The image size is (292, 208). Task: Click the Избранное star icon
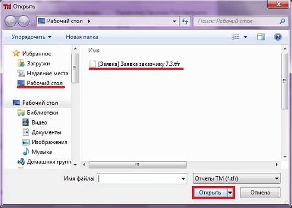pyautogui.click(x=16, y=53)
